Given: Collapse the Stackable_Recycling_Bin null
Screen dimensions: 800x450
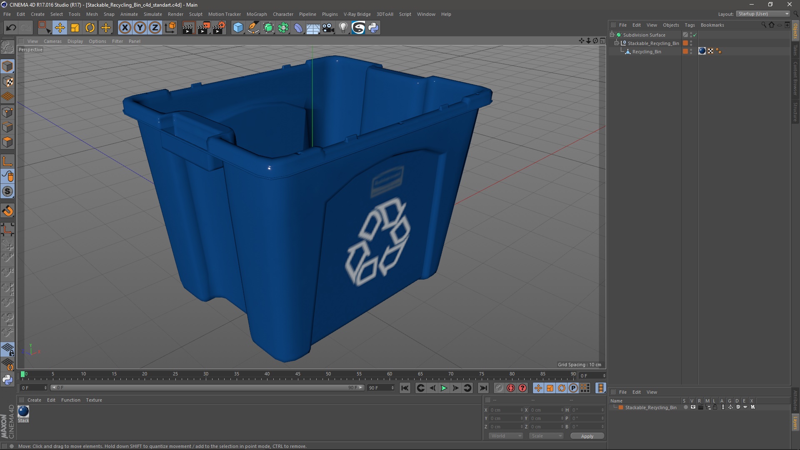Looking at the screenshot, I should tap(617, 43).
